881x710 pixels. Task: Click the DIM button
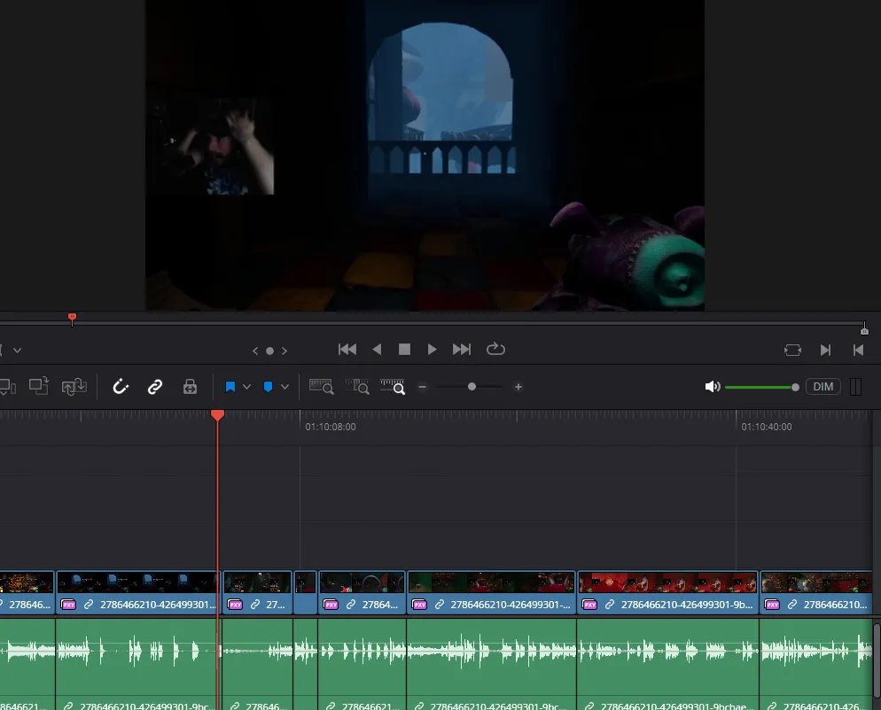pos(823,387)
